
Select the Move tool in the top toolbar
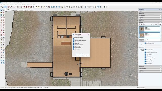click(26, 7)
